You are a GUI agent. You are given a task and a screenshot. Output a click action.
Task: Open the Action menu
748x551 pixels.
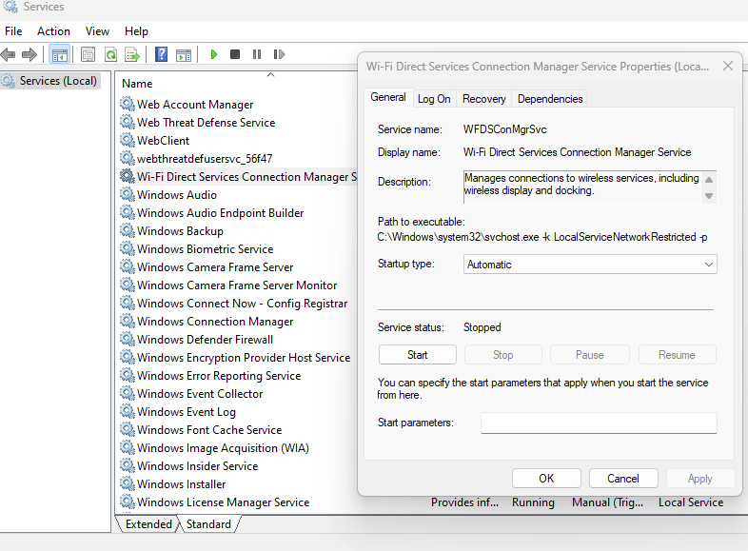click(53, 31)
